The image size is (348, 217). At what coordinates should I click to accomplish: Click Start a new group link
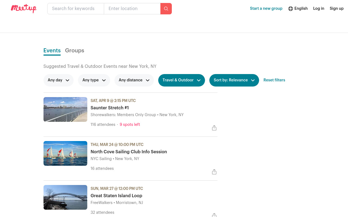click(266, 8)
